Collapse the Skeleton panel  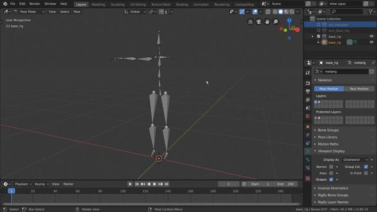(325, 80)
